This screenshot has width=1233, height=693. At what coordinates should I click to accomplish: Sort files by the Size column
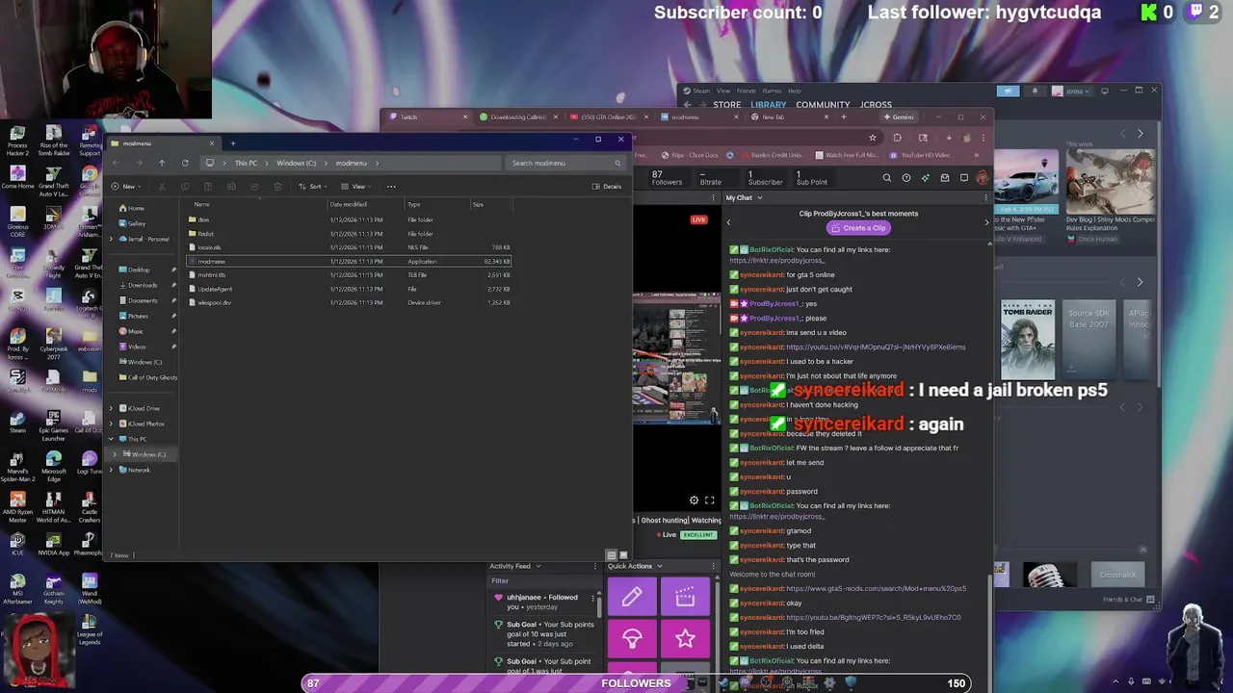pos(478,204)
